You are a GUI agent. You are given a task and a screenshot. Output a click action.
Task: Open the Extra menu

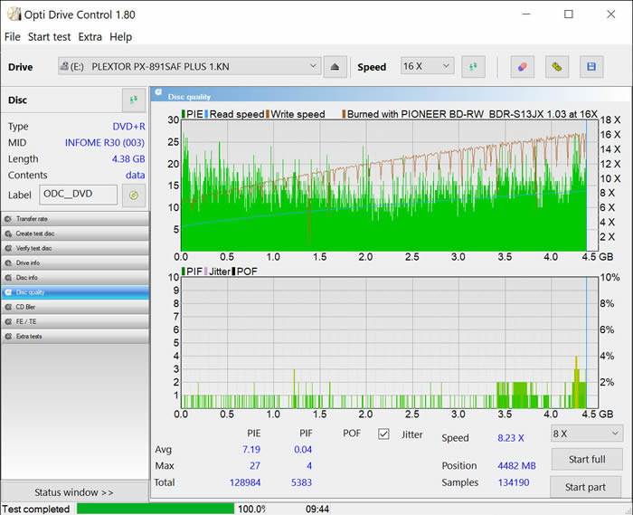[x=90, y=37]
